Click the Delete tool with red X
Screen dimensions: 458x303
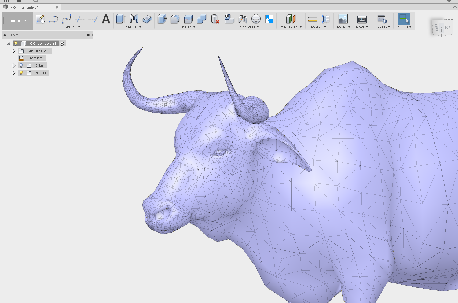pyautogui.click(x=215, y=19)
